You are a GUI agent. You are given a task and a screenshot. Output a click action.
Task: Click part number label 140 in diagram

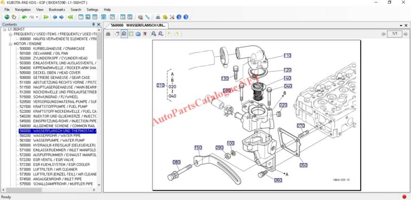point(287,78)
